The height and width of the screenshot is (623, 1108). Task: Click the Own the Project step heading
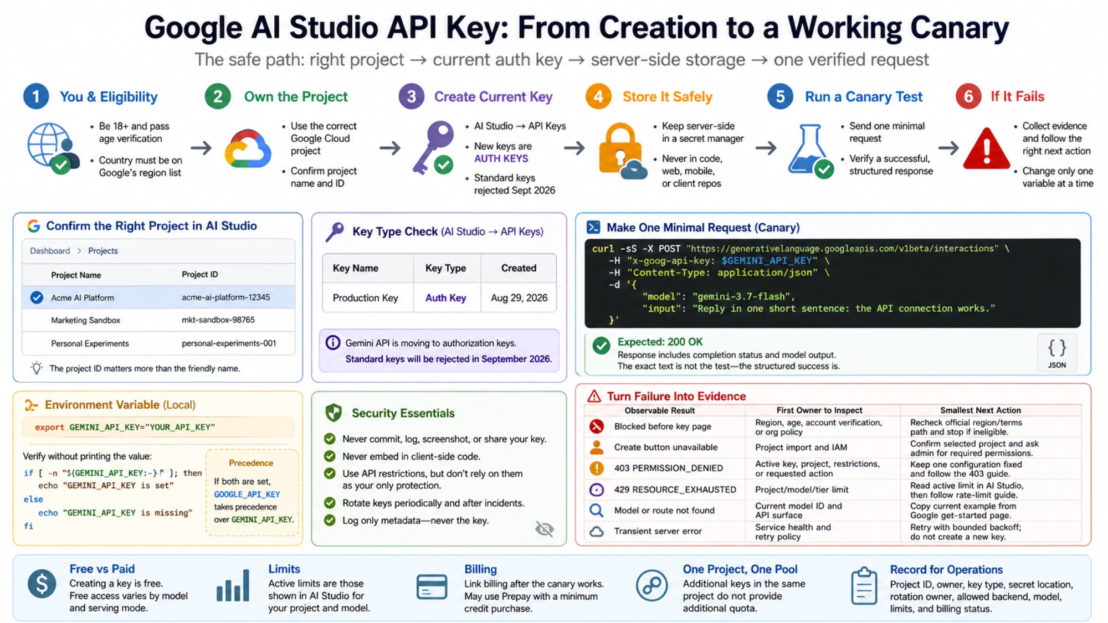[x=296, y=97]
